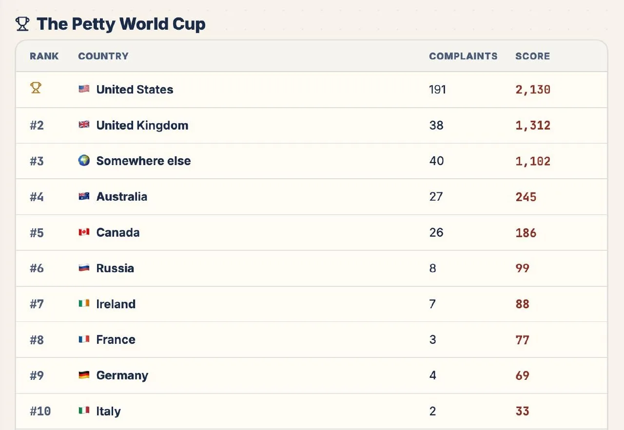
Task: Click the United Kingdom flag icon
Action: point(84,125)
